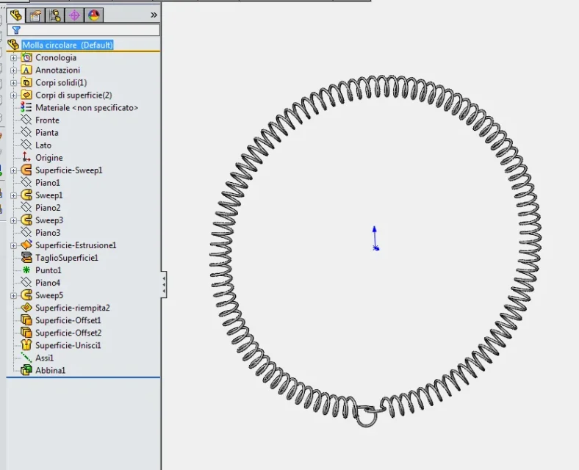Viewport: 579px width, 470px height.
Task: Click the Materiale icon
Action: pyautogui.click(x=26, y=108)
